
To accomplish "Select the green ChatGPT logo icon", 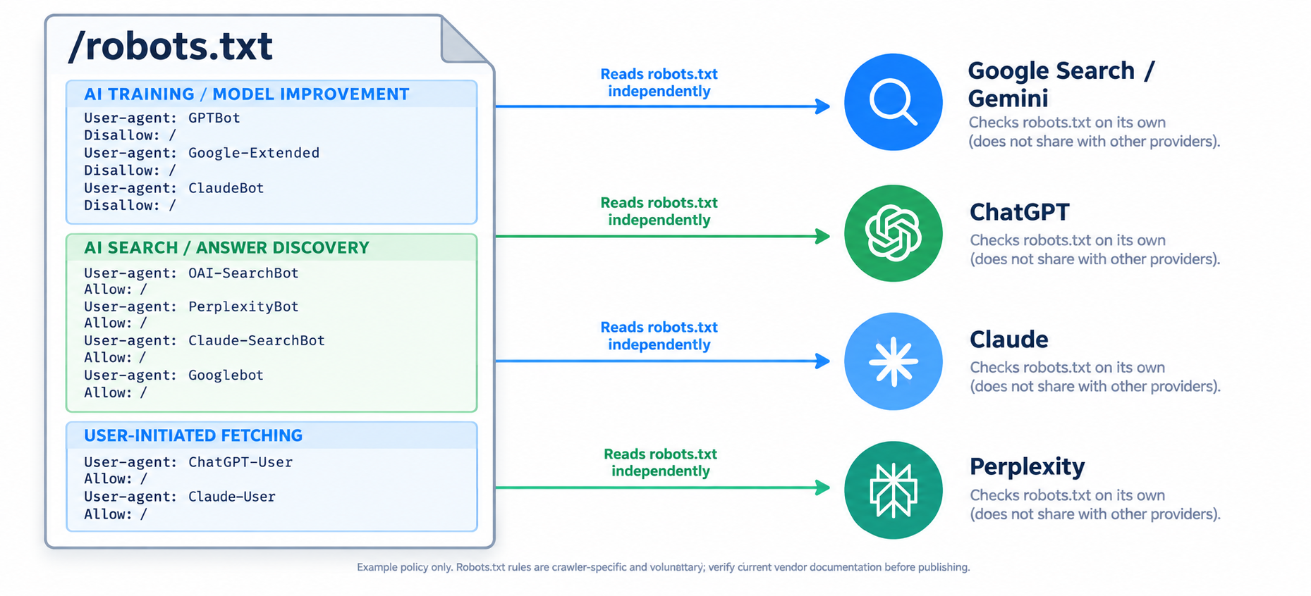I will tap(893, 233).
